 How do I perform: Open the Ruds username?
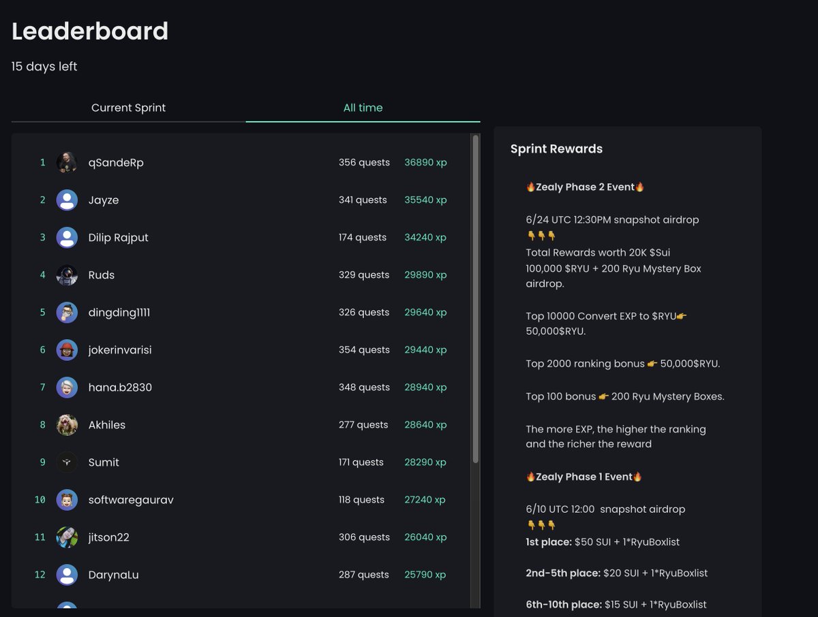(x=102, y=275)
